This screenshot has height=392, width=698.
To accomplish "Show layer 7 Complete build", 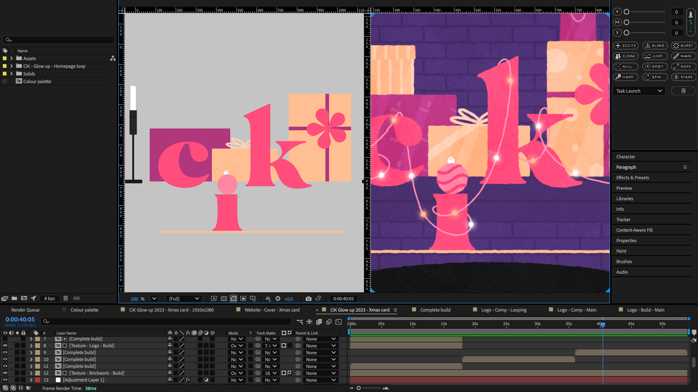I will pyautogui.click(x=5, y=339).
